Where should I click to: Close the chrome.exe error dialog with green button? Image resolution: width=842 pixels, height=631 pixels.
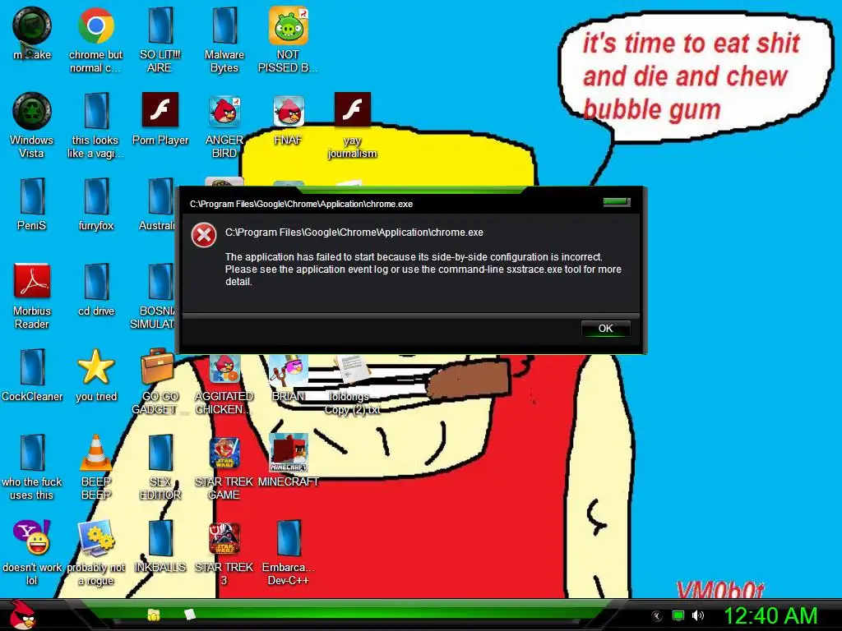click(617, 202)
